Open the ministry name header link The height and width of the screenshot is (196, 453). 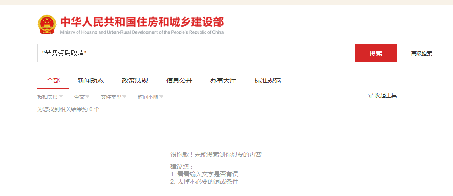[142, 25]
